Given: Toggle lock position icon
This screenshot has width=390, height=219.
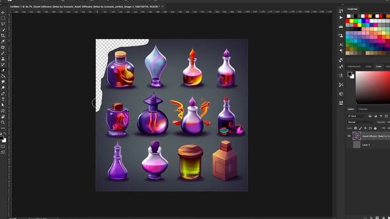Looking at the screenshot, I should [x=365, y=128].
